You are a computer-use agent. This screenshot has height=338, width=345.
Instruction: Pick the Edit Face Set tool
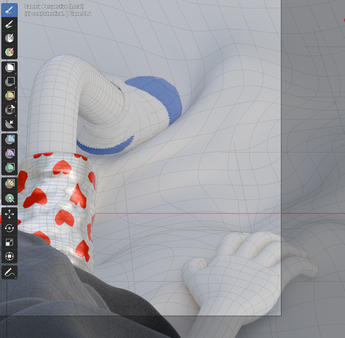[9, 184]
